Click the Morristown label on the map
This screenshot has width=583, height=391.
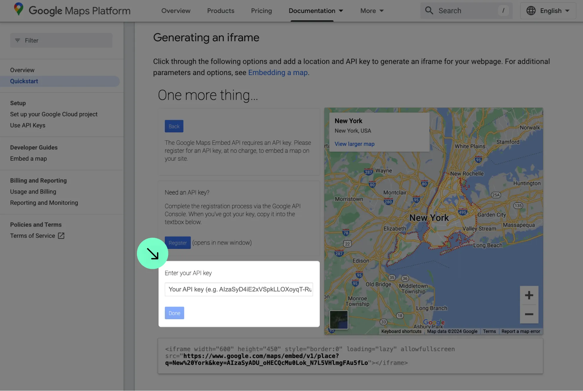click(349, 199)
